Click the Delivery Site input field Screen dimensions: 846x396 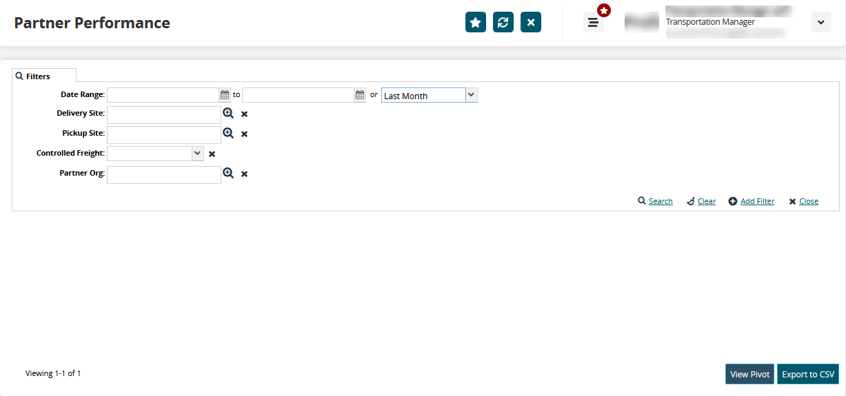pos(164,114)
